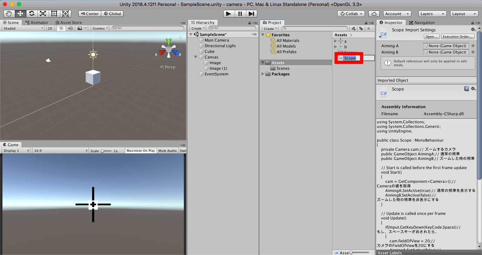
Task: Open the Asset Store tab
Action: click(68, 23)
